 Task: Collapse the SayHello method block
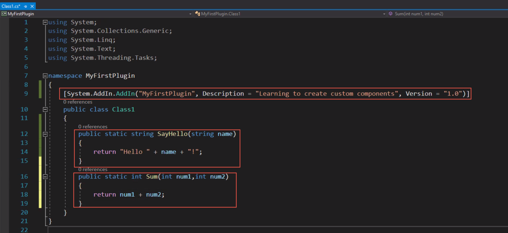45,134
